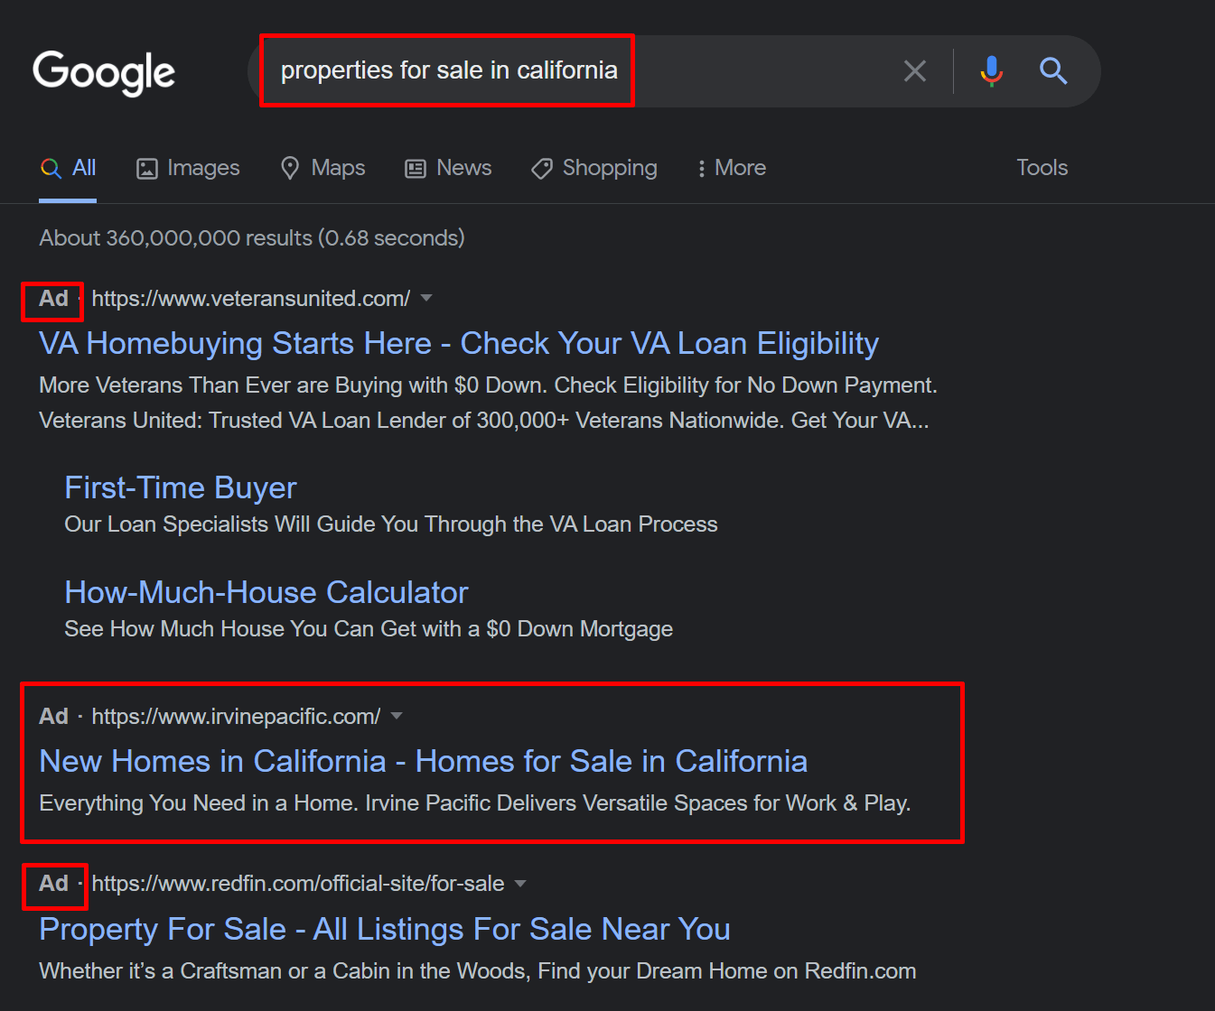Open the Tools panel
The image size is (1215, 1011).
click(x=1041, y=168)
